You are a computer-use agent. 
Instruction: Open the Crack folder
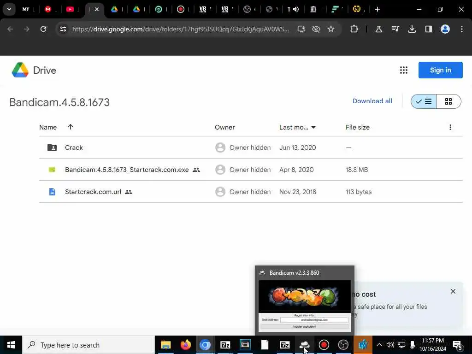coord(250,147)
